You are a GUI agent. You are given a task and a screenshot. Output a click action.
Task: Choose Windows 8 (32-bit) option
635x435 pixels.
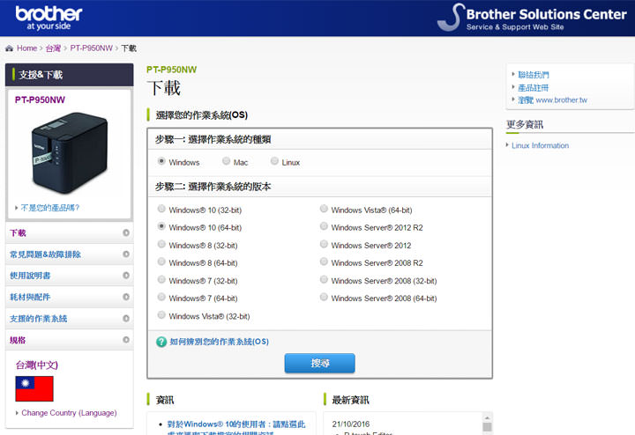(161, 244)
